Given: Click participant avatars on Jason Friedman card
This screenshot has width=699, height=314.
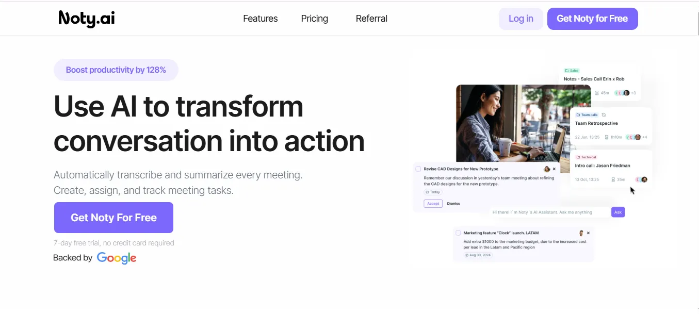Looking at the screenshot, I should coord(641,179).
